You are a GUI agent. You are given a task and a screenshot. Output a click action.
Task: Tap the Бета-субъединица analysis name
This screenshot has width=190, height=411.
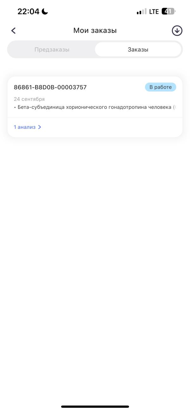[94, 107]
